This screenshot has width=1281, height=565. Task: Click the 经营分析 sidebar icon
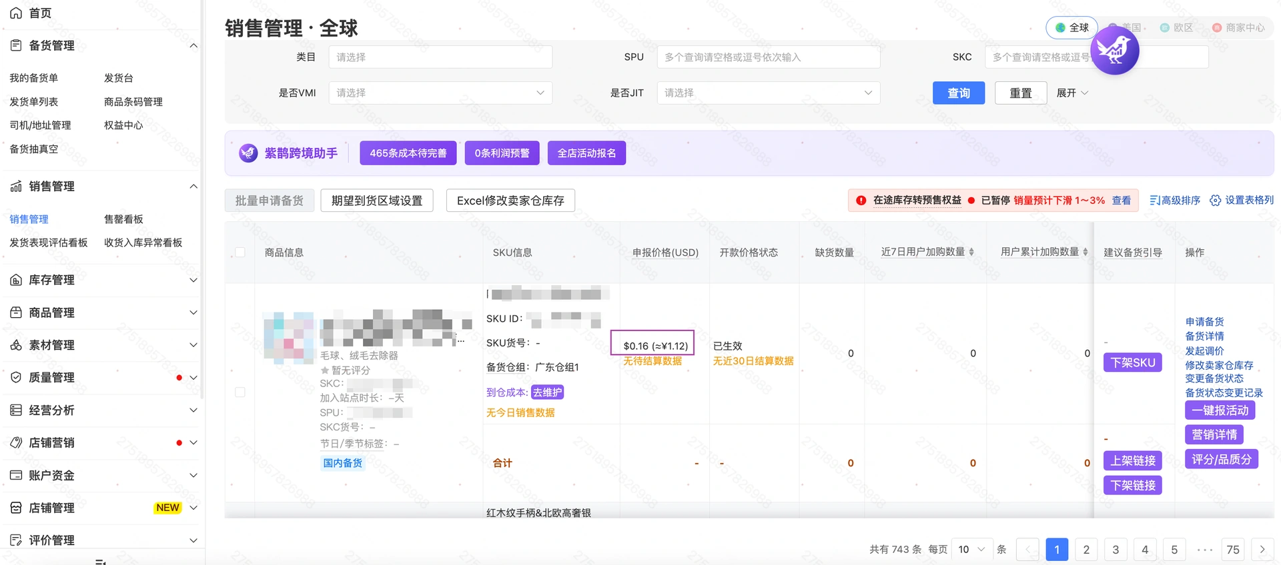(16, 410)
